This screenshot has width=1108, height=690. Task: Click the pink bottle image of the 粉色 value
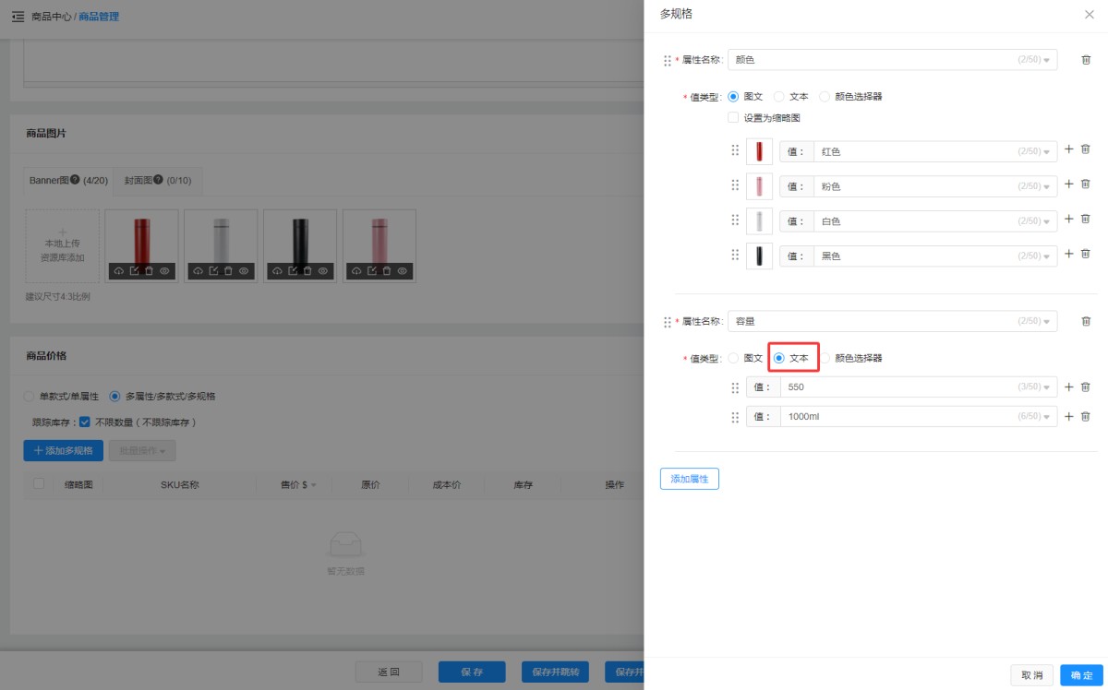(x=759, y=186)
